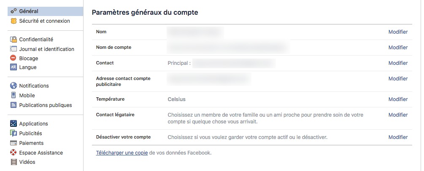The image size is (424, 171).
Task: Click the Langue icon in the sidebar
Action: tap(14, 67)
